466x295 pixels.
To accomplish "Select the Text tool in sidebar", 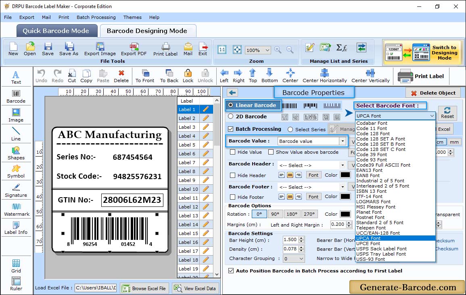I will 16,78.
